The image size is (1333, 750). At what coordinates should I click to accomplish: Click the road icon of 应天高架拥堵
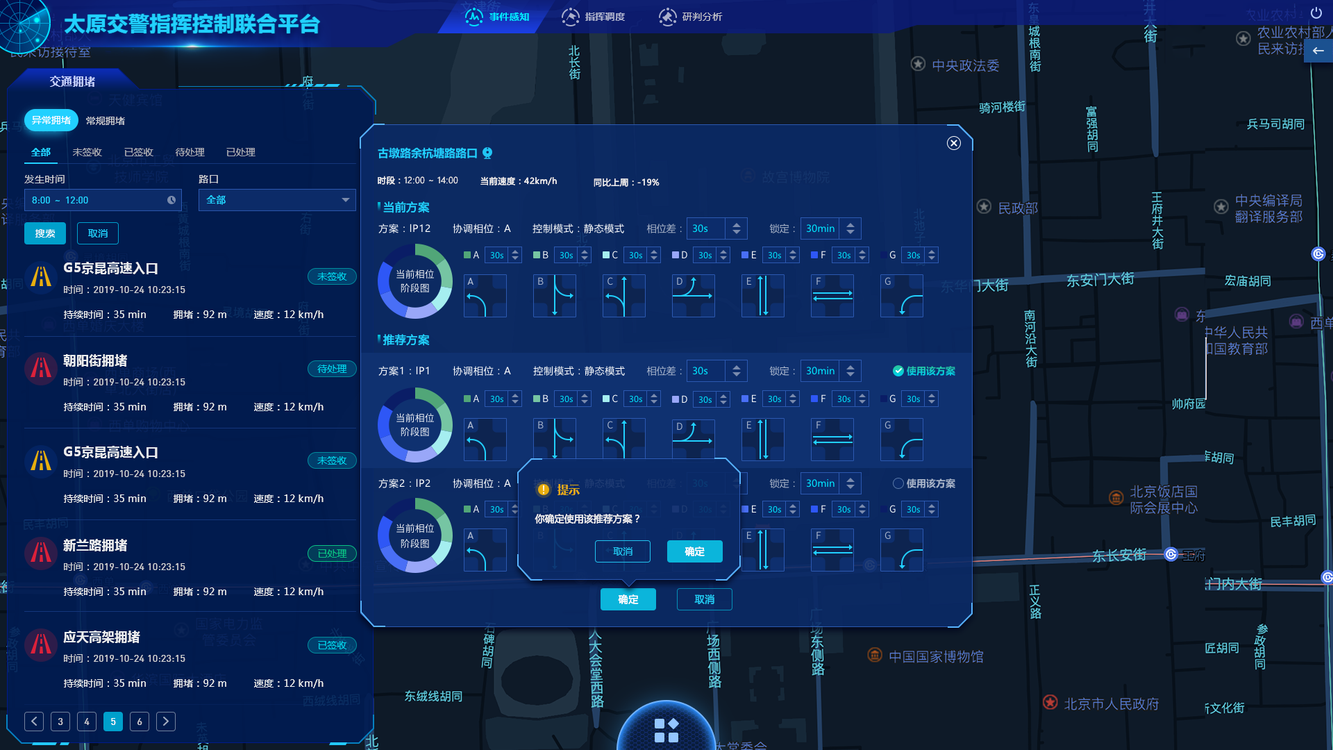[41, 644]
